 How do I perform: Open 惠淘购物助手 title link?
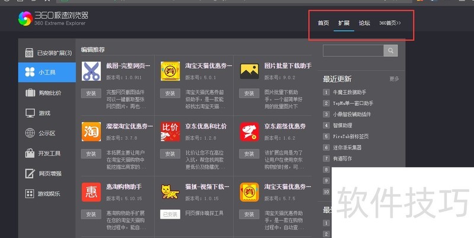coord(124,186)
